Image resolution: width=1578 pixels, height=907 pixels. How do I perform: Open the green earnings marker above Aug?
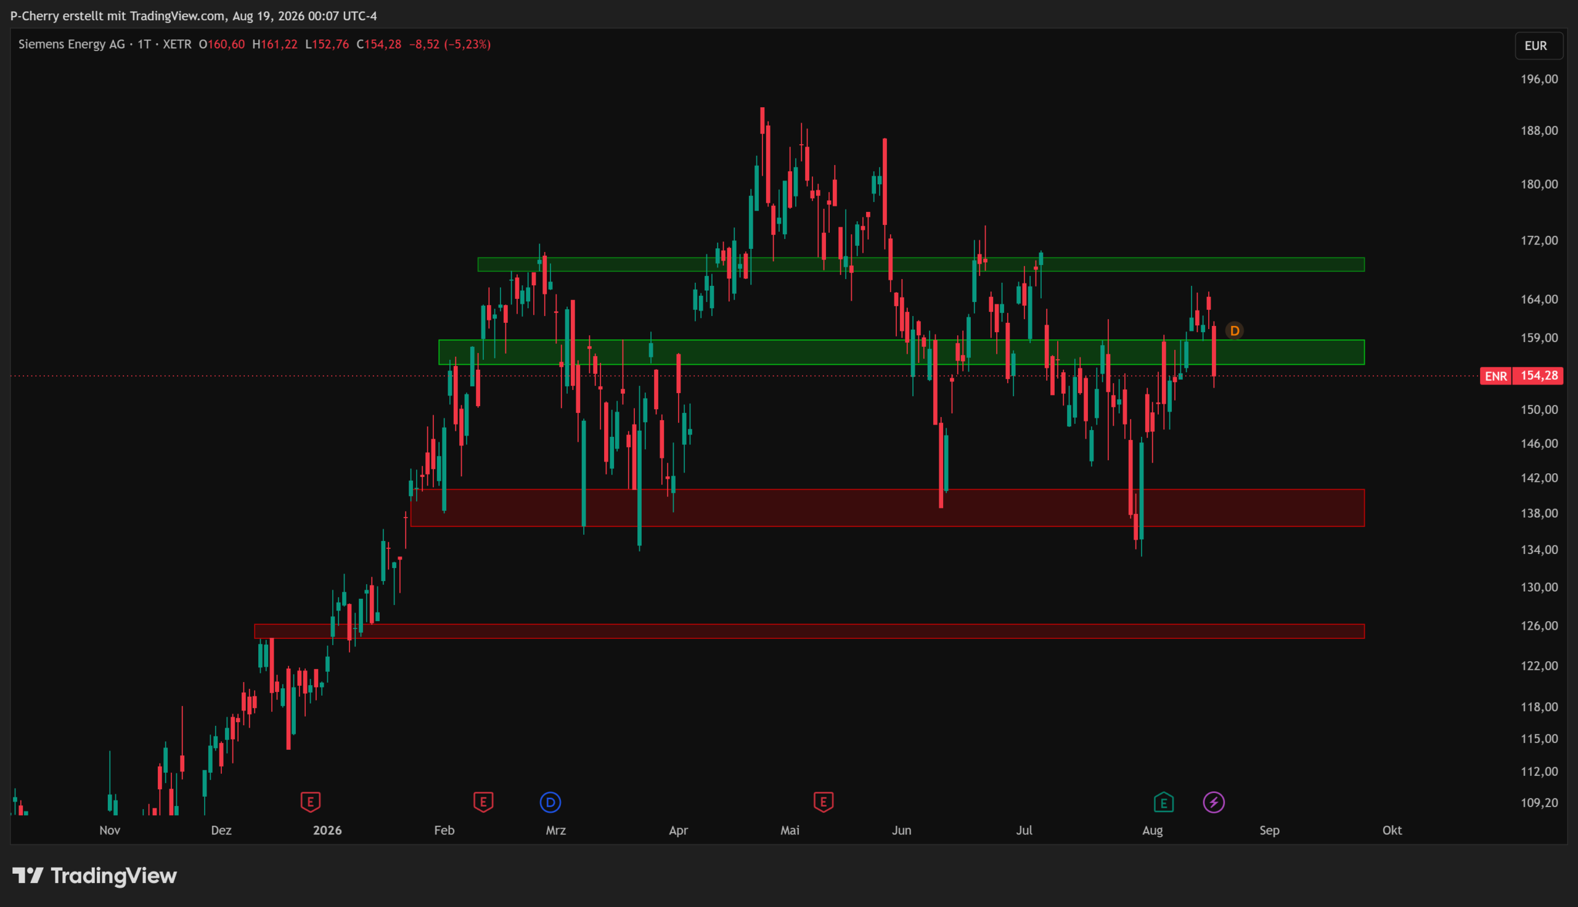pyautogui.click(x=1164, y=802)
